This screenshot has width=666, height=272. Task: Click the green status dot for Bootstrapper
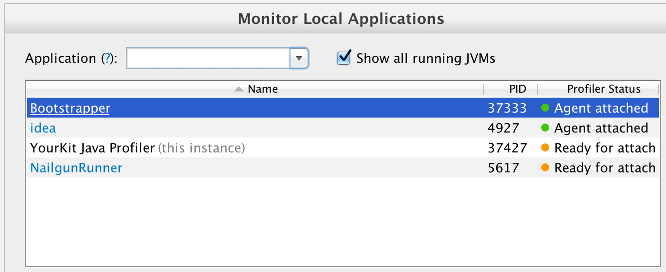[x=545, y=108]
